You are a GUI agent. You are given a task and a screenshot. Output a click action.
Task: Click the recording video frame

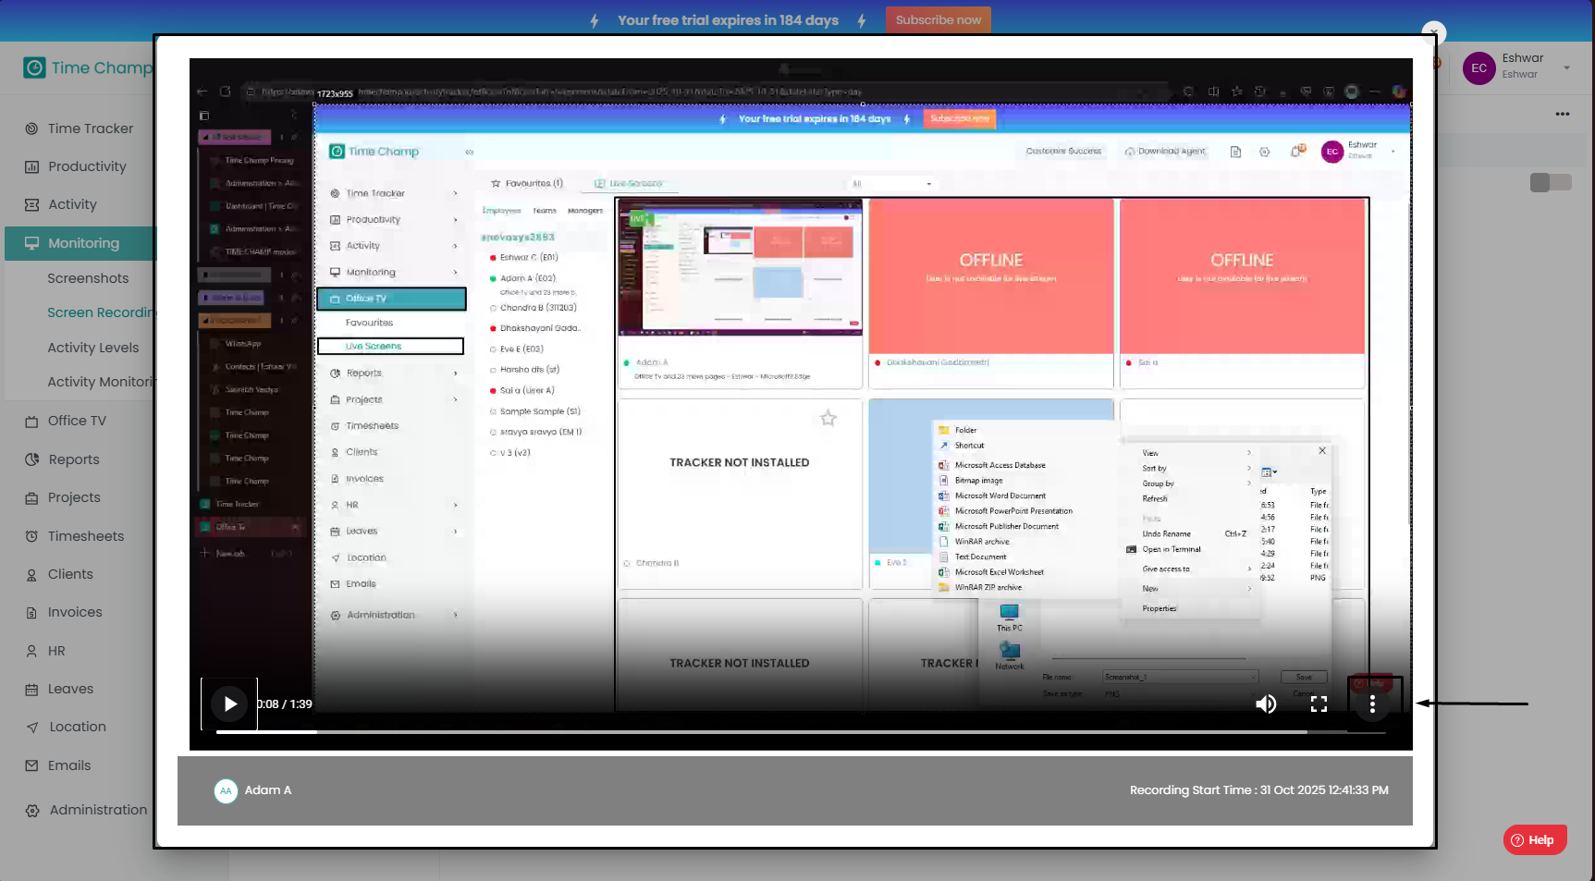coord(801,405)
